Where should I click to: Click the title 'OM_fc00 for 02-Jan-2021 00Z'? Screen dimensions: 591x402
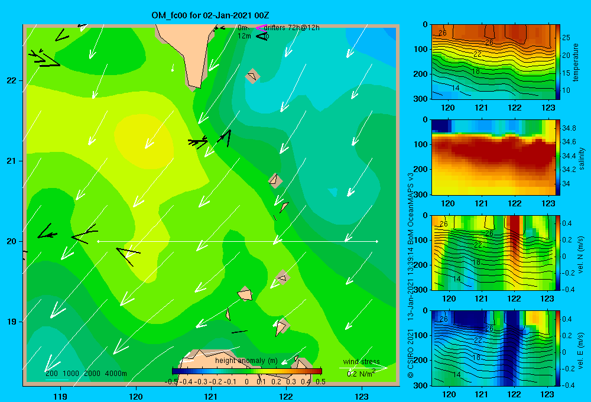210,15
